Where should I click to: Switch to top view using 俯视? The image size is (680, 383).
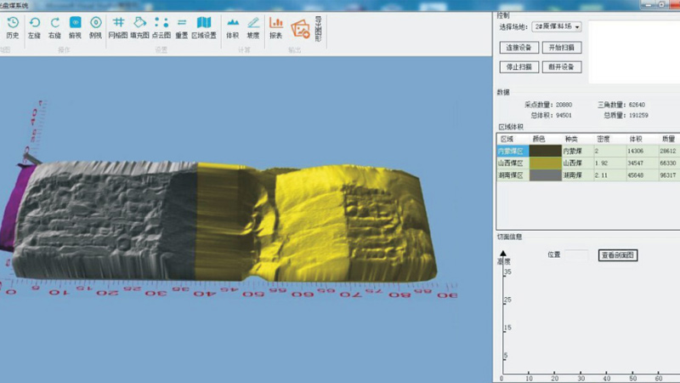pyautogui.click(x=76, y=27)
